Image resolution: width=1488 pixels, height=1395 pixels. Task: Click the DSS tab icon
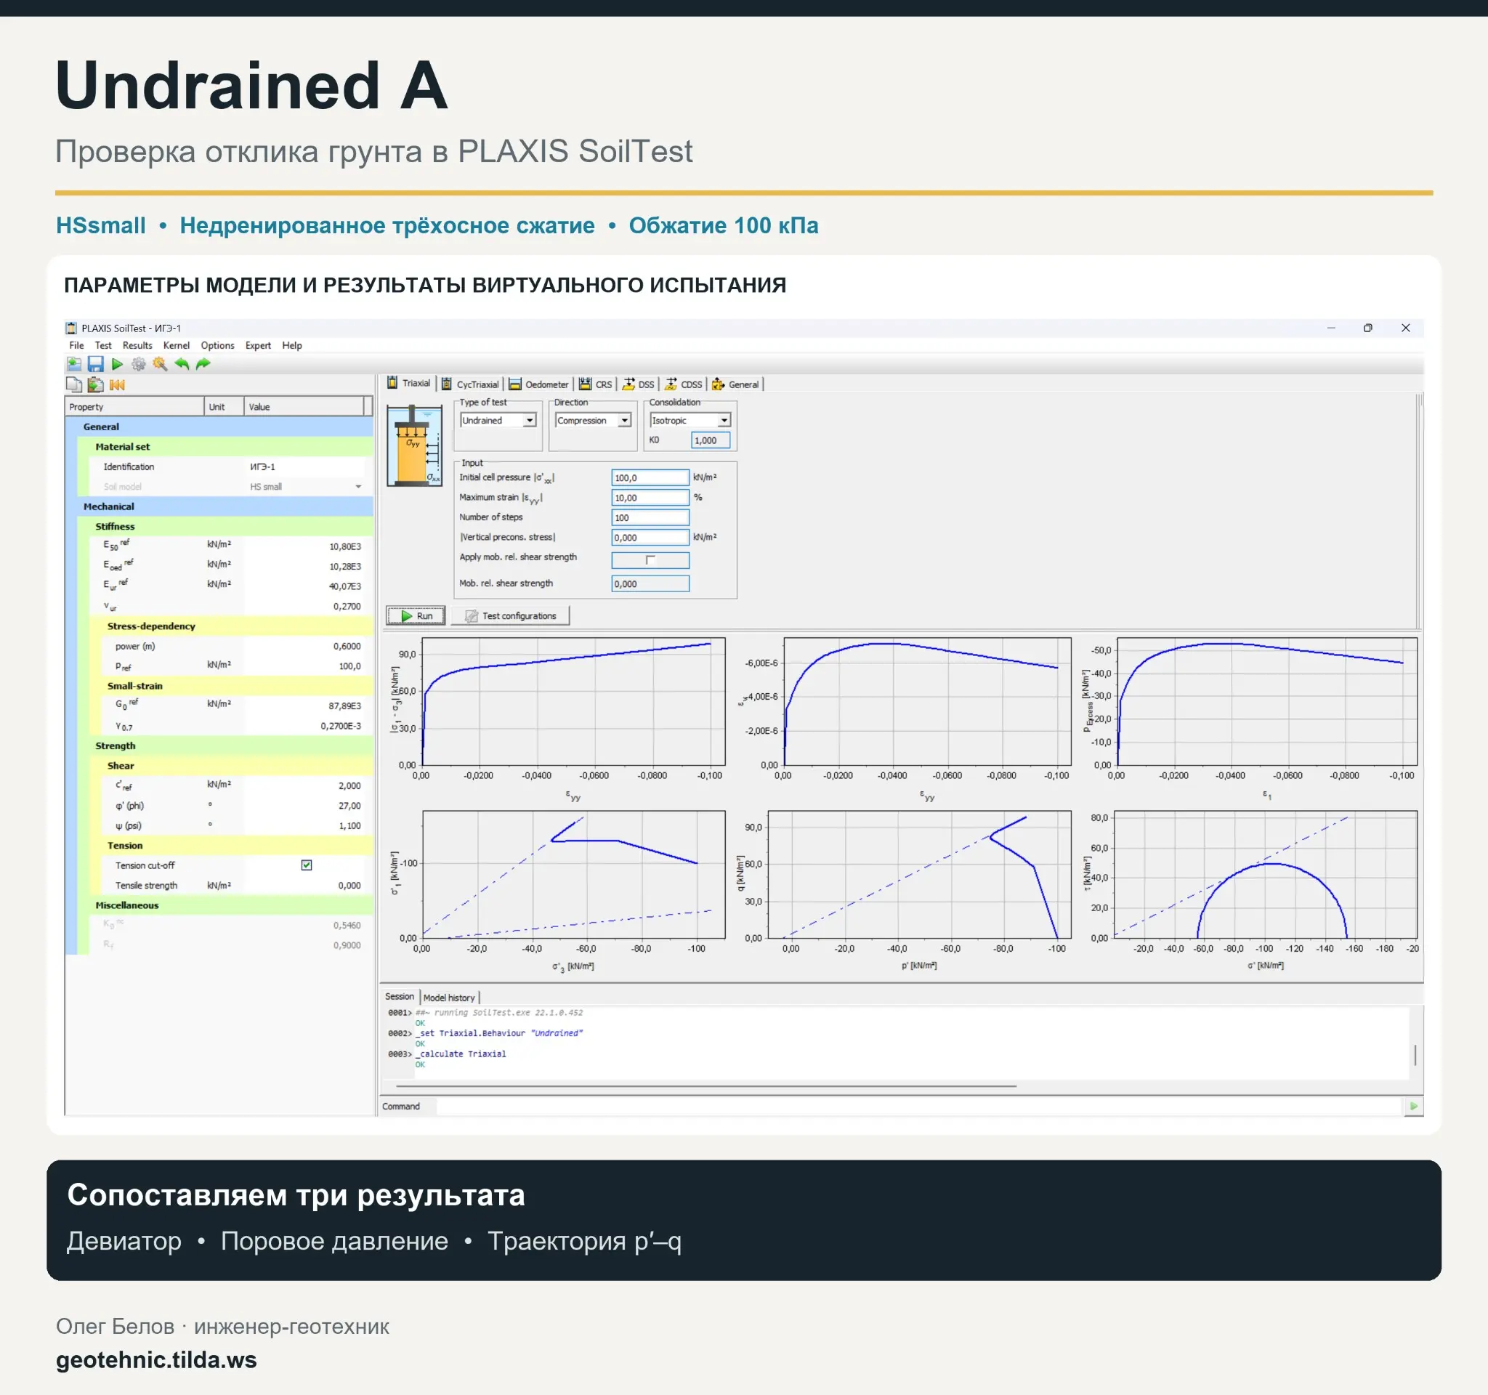628,384
